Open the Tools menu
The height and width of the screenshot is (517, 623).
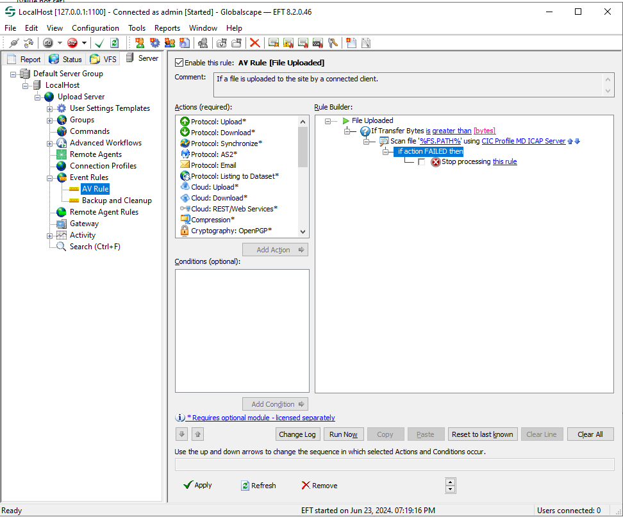tap(137, 28)
